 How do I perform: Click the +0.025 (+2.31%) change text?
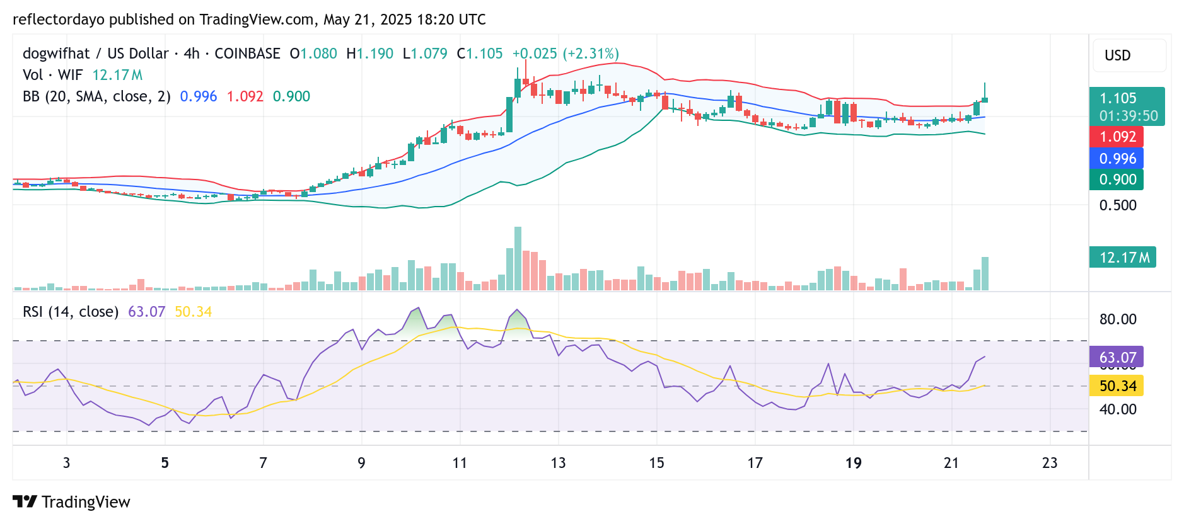tap(566, 54)
